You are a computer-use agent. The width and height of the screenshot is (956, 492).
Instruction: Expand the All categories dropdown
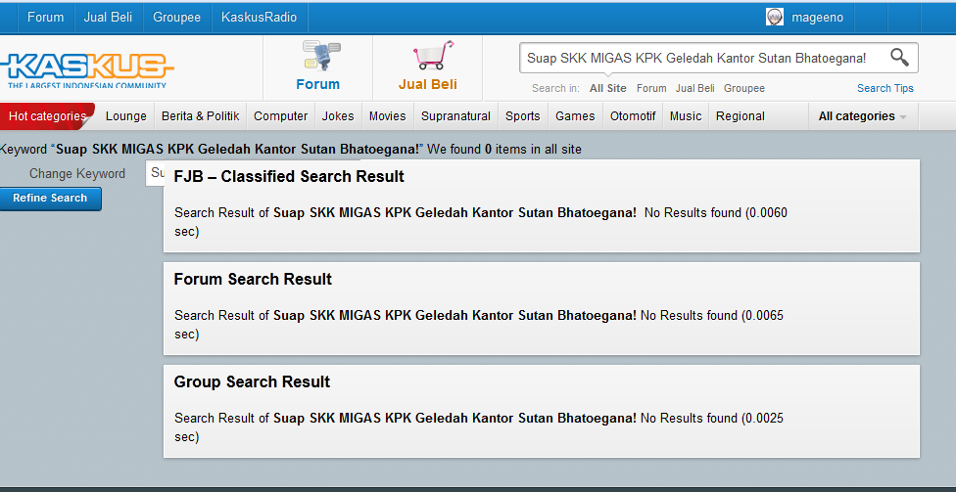862,116
